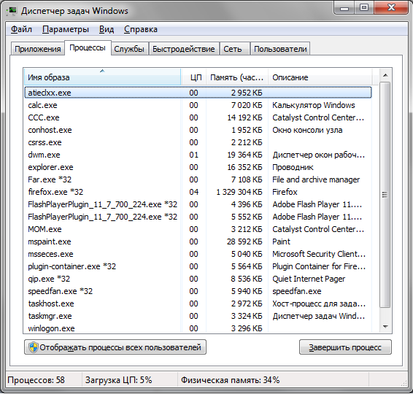
Task: Open the Пользователи tab
Action: tap(280, 49)
